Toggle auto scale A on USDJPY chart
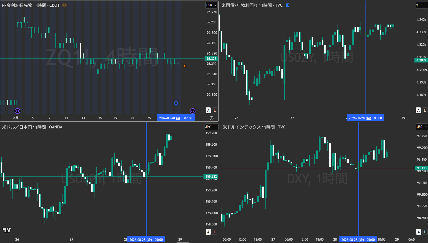Image resolution: width=428 pixels, height=243 pixels. (208, 232)
